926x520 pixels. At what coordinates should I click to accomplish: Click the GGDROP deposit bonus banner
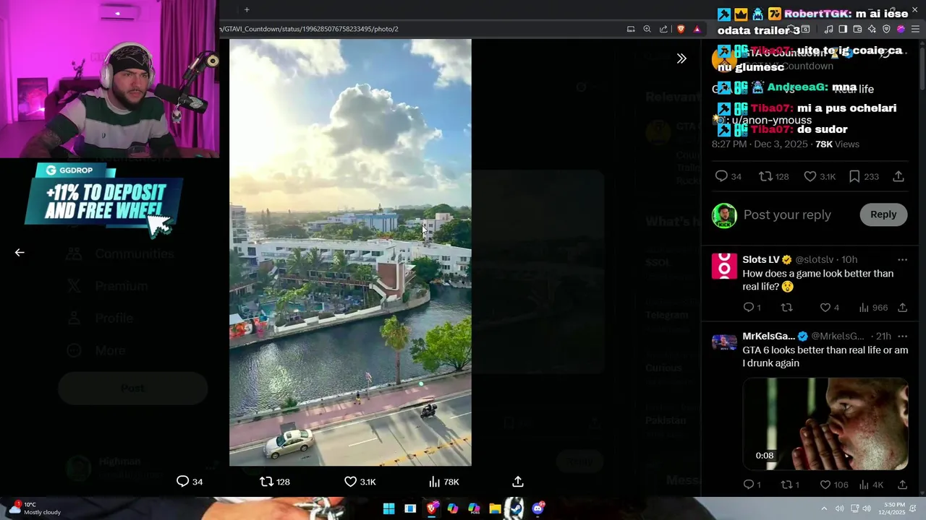pos(105,199)
